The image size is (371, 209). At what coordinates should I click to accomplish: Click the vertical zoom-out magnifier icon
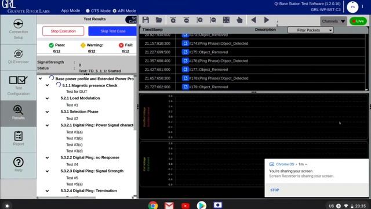click(x=213, y=20)
